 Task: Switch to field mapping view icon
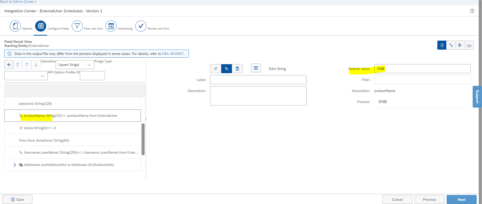(451, 45)
